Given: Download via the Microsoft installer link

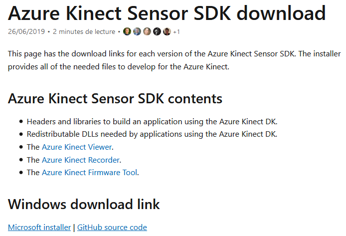Looking at the screenshot, I should 39,228.
